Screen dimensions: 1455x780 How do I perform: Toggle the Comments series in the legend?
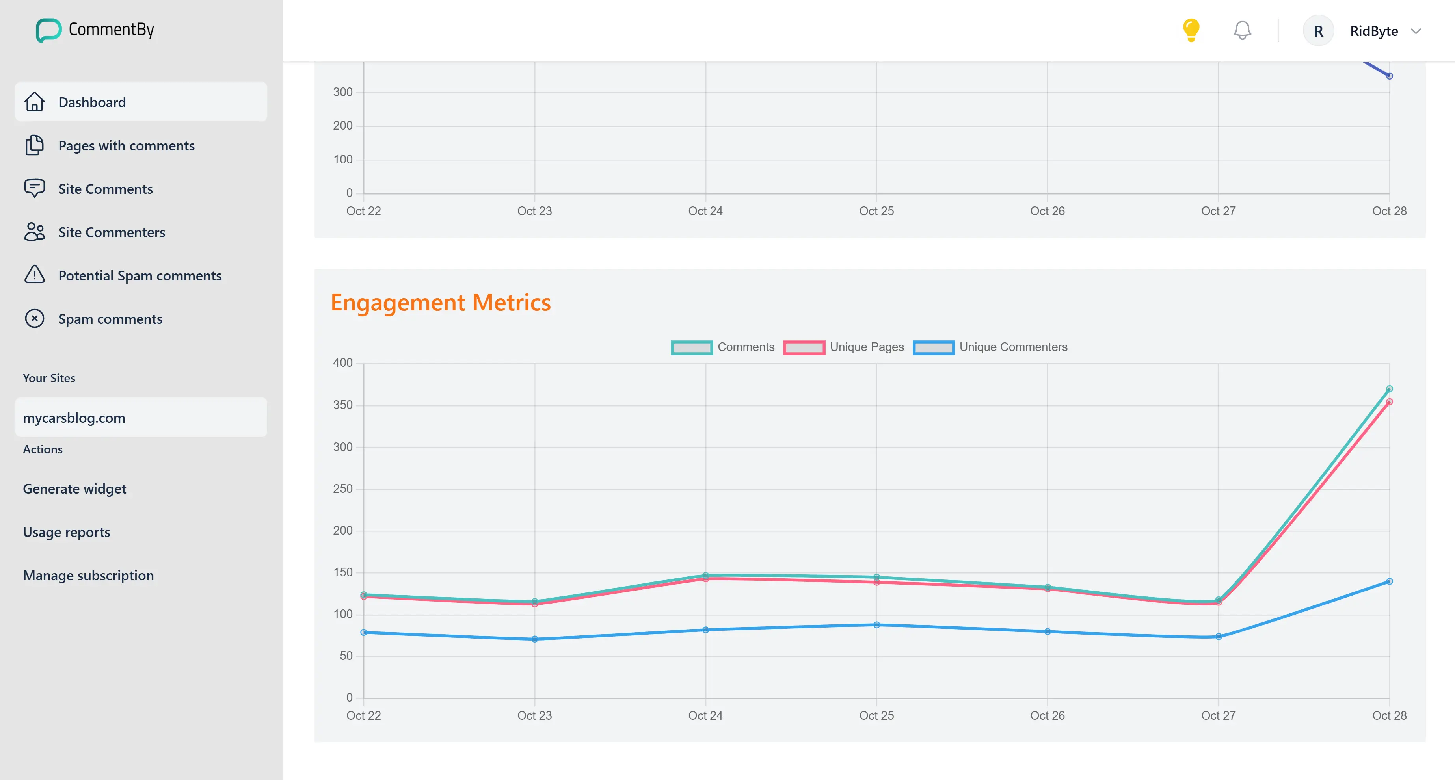coord(723,347)
